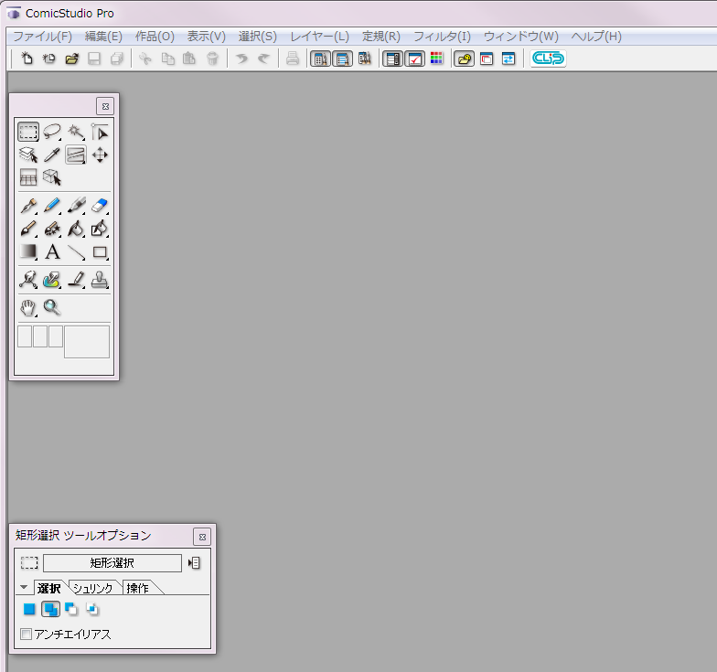Image resolution: width=717 pixels, height=672 pixels.
Task: Click New Page icon in toolbar
Action: (27, 59)
